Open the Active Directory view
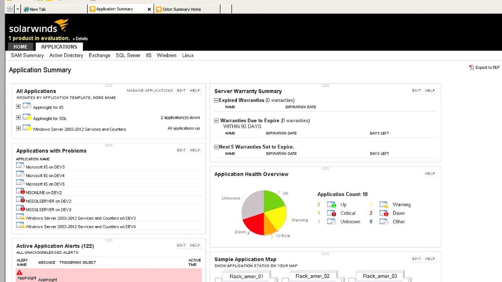The image size is (502, 282). 66,55
